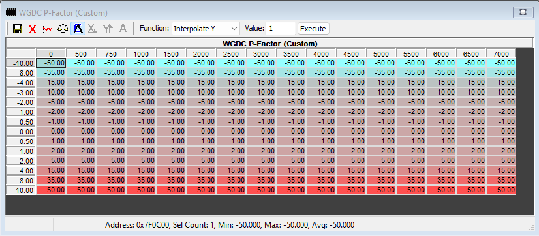539x236 pixels.
Task: Click into the Value input field
Action: click(280, 29)
